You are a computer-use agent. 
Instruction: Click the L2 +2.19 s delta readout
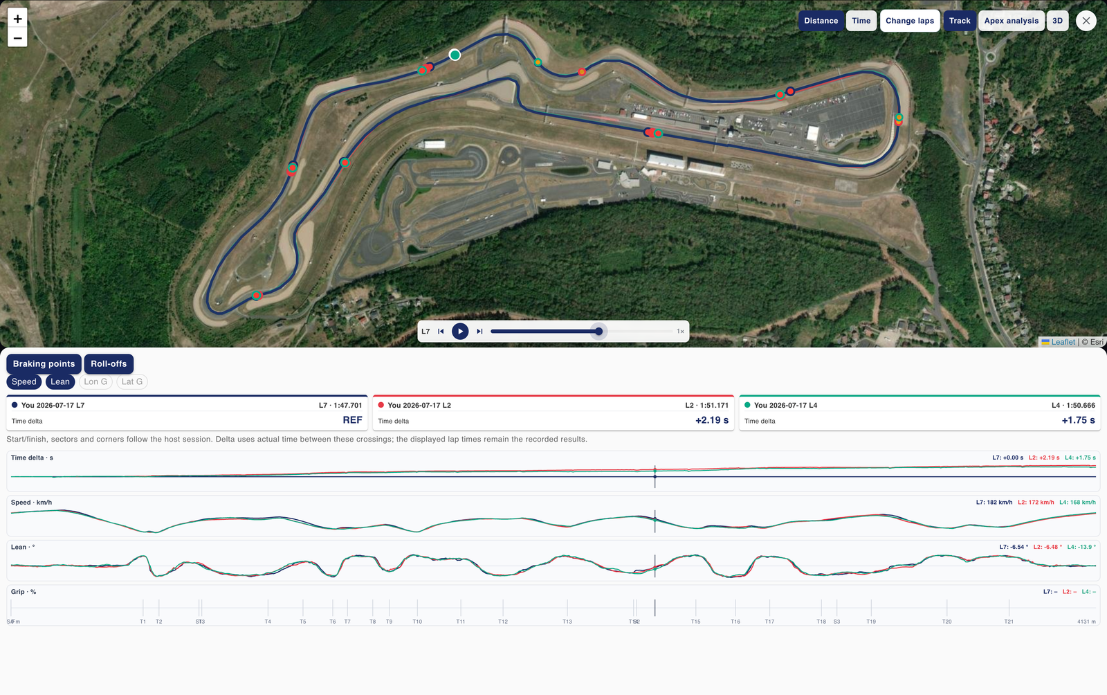pos(1044,458)
